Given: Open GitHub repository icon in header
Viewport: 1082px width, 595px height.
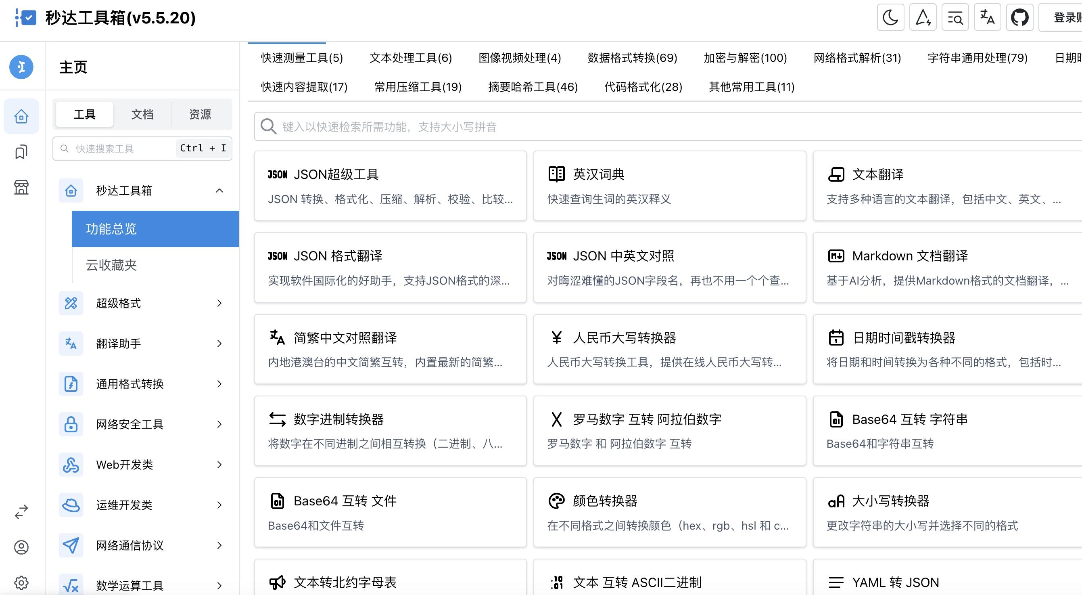Looking at the screenshot, I should coord(1019,18).
